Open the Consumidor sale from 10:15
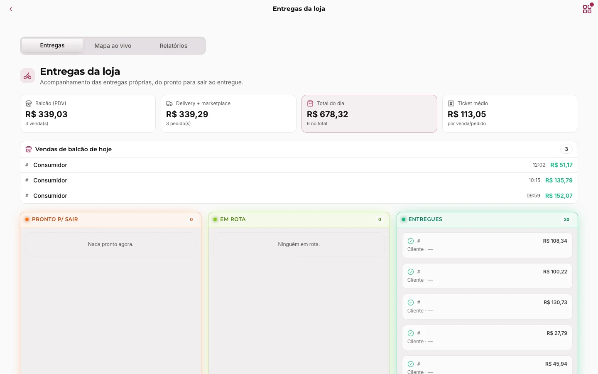The width and height of the screenshot is (598, 374). [299, 180]
